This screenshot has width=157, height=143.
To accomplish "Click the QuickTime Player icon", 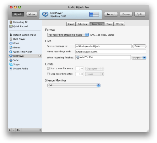I will 11,52.
